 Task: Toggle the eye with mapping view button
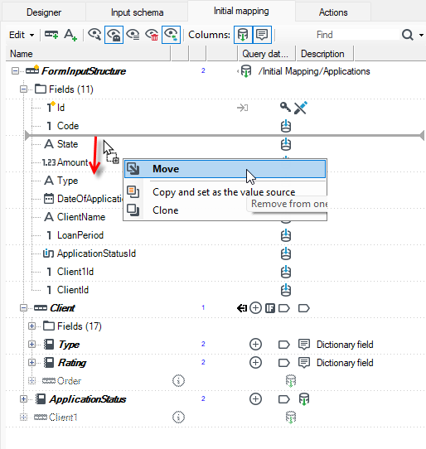[171, 35]
